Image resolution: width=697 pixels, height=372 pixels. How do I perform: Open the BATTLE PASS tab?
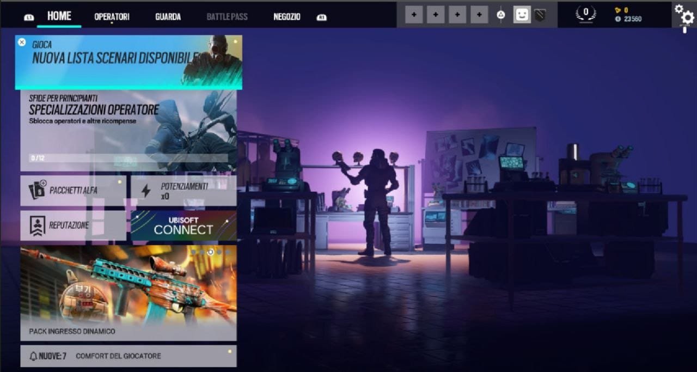[x=227, y=17]
